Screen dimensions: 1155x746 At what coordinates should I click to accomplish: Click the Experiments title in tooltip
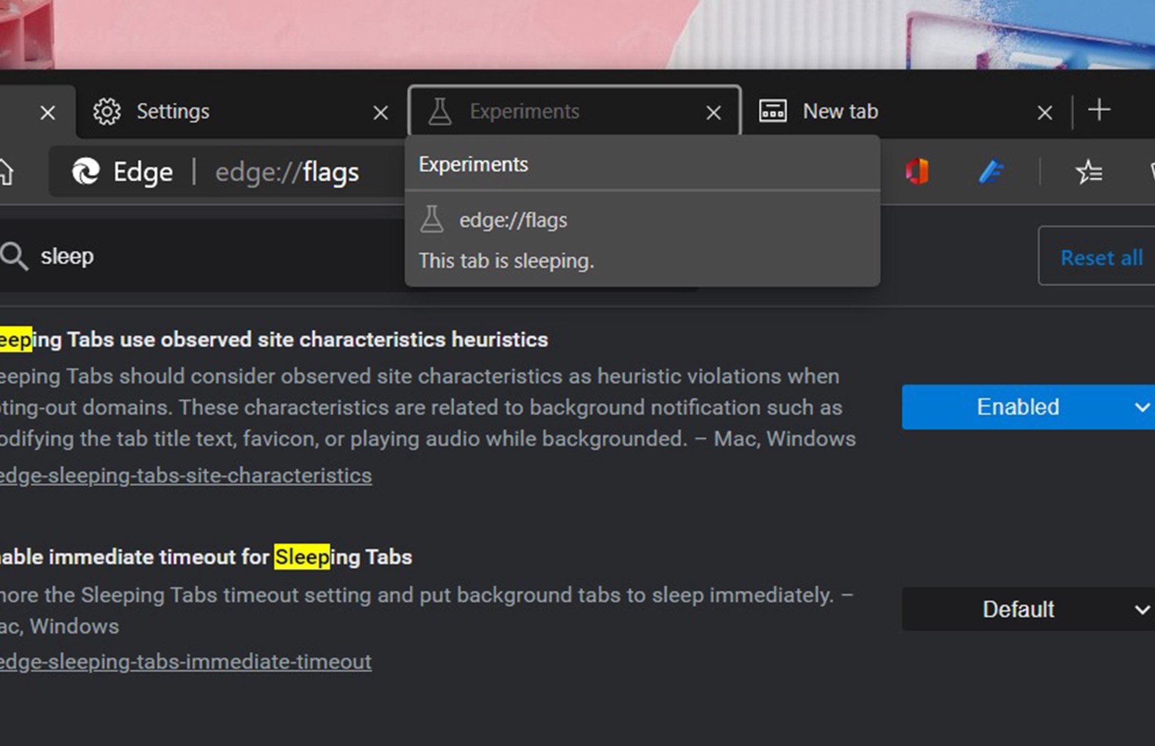[x=473, y=165]
